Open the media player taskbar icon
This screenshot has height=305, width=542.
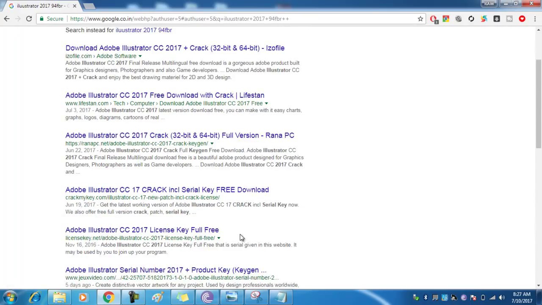click(83, 297)
